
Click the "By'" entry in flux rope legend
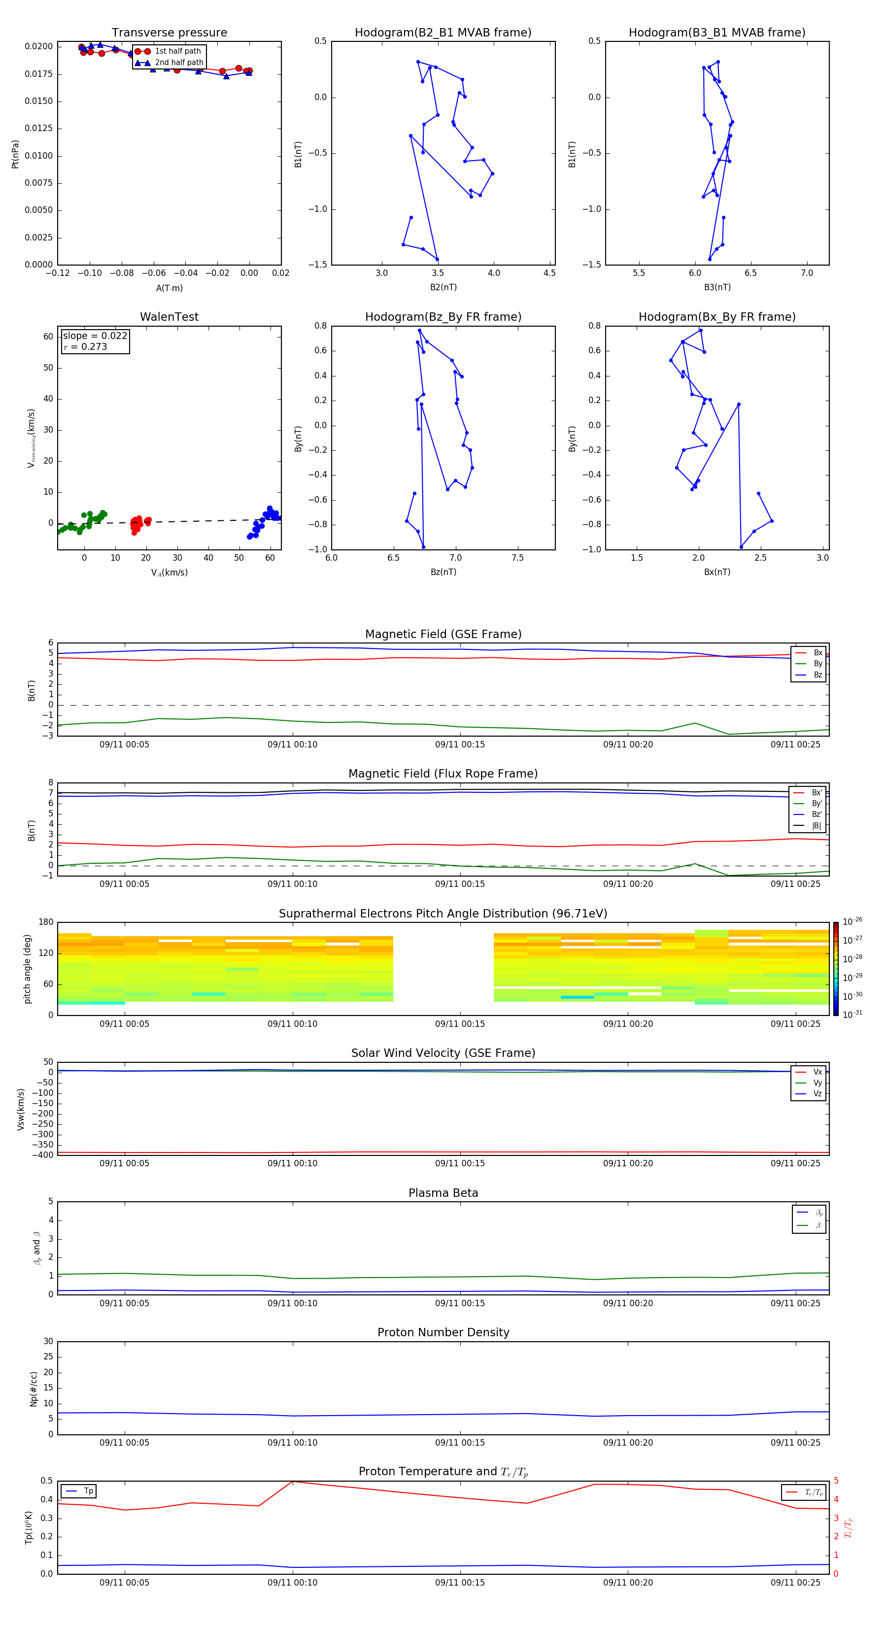(808, 804)
